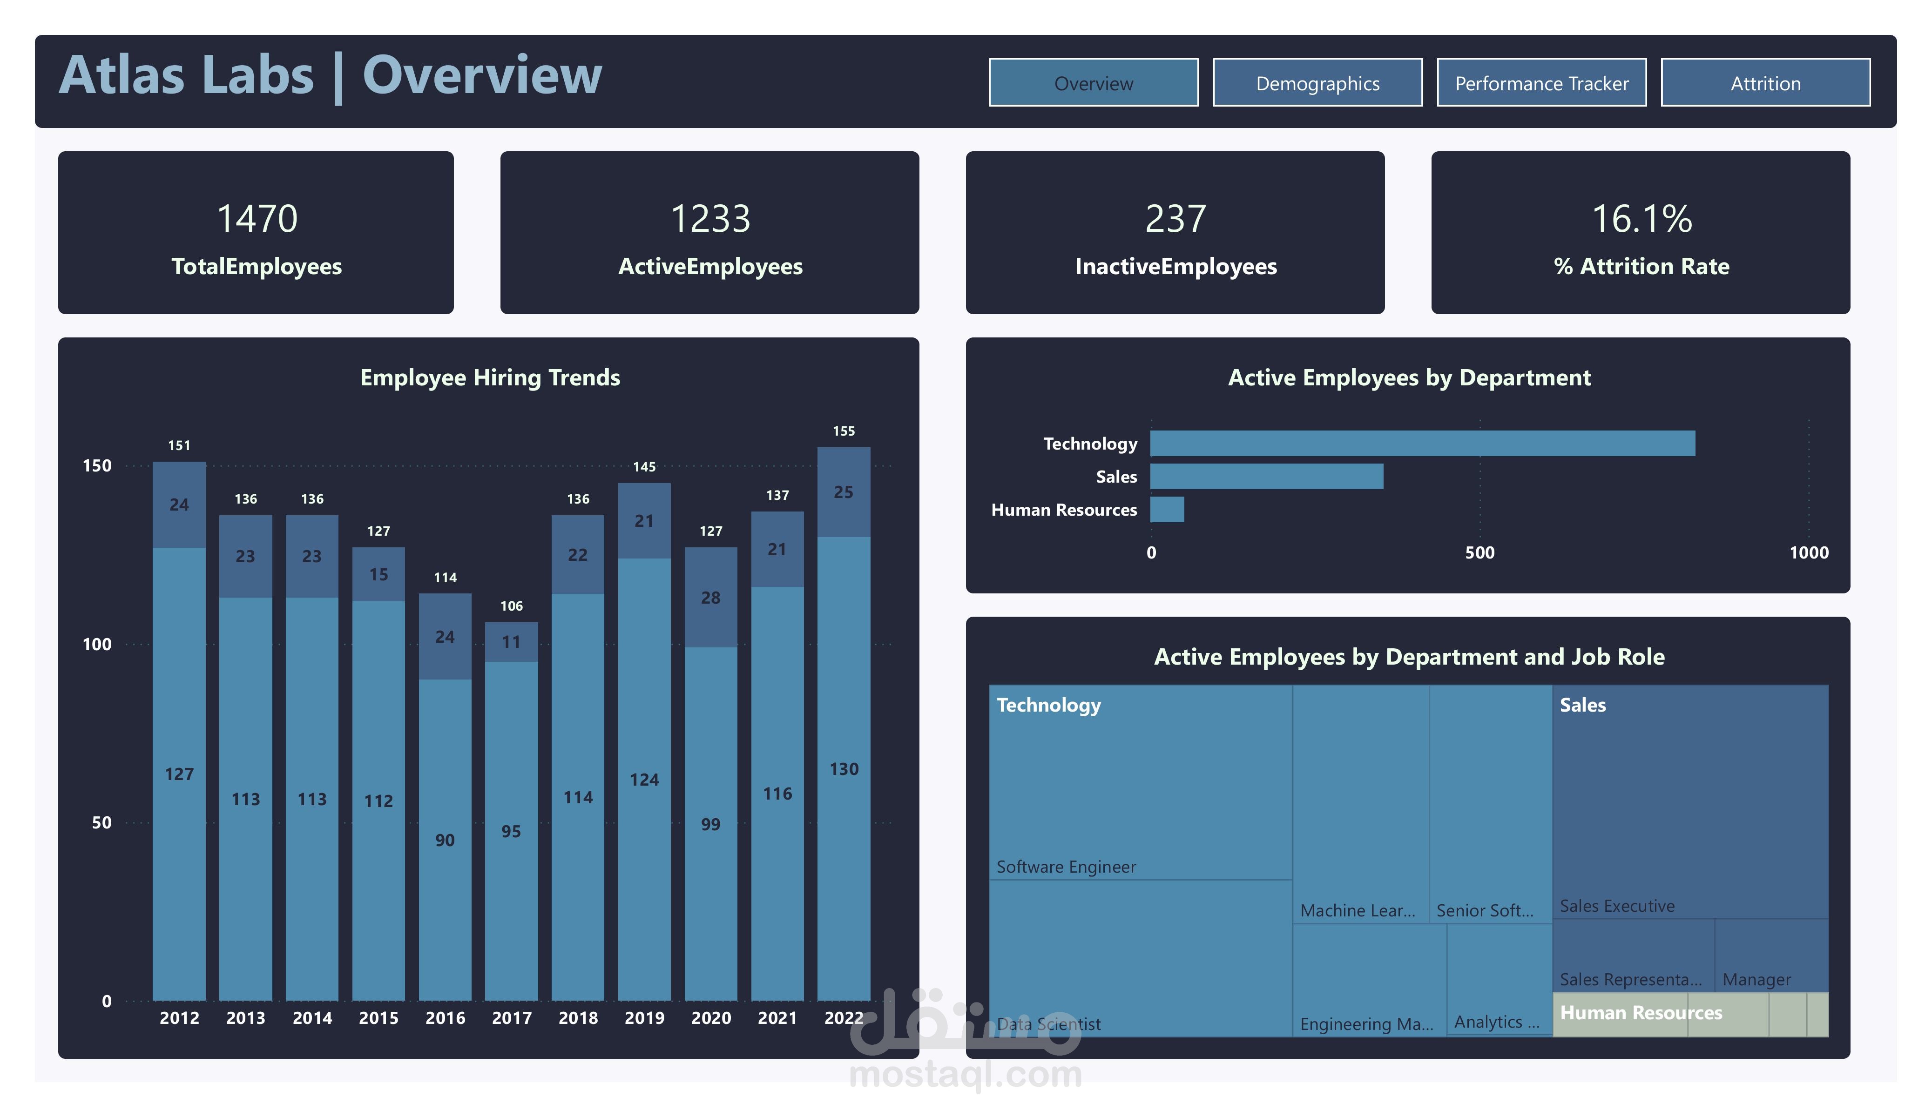Select the Human Resources department bar
Image resolution: width=1932 pixels, height=1117 pixels.
[x=1167, y=509]
